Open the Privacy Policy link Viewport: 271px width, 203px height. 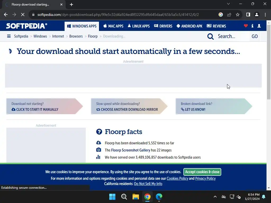(x=205, y=178)
